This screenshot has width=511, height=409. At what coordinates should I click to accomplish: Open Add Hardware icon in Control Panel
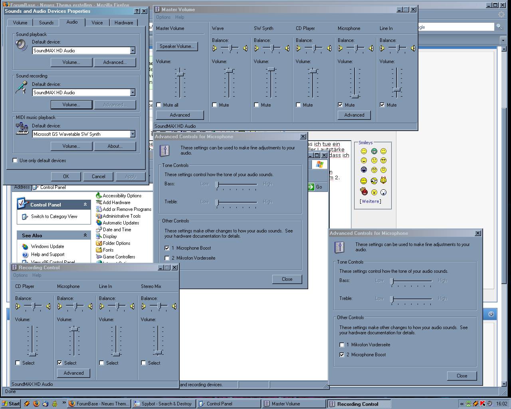(x=99, y=203)
